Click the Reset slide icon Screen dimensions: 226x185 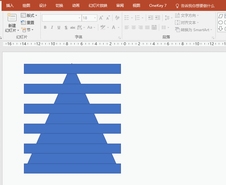pos(27,22)
